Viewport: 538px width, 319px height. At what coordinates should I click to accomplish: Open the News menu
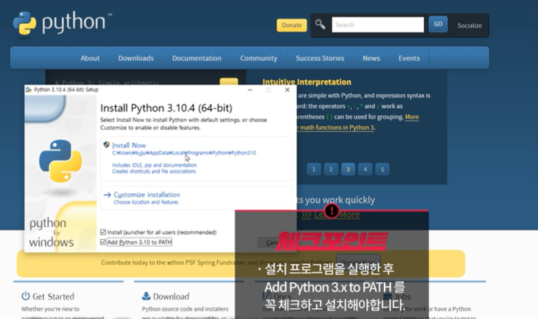(x=372, y=58)
